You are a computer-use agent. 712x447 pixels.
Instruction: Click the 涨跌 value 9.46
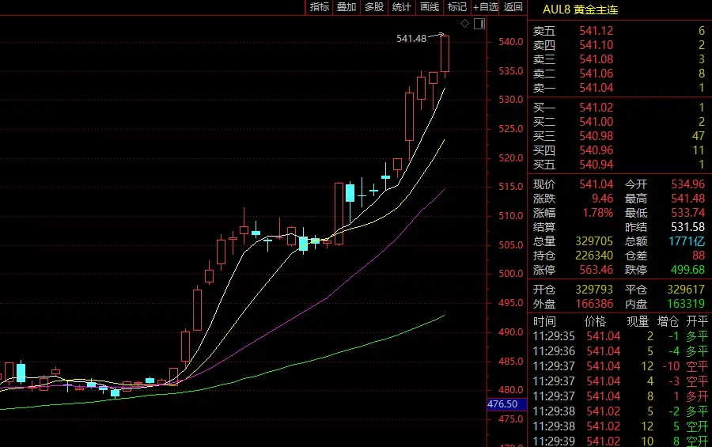pos(602,198)
